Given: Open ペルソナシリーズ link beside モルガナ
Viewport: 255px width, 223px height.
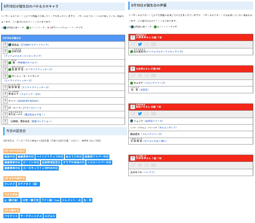Looking at the screenshot, I should point(155,83).
